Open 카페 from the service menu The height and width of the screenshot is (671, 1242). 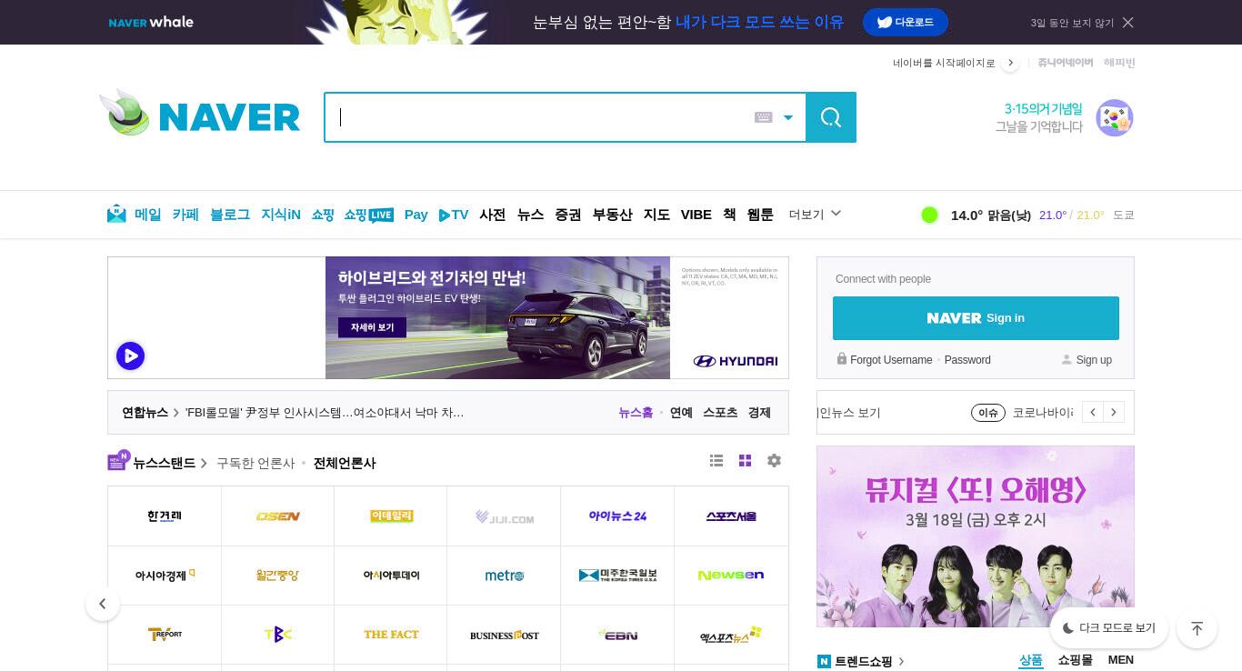(x=185, y=215)
